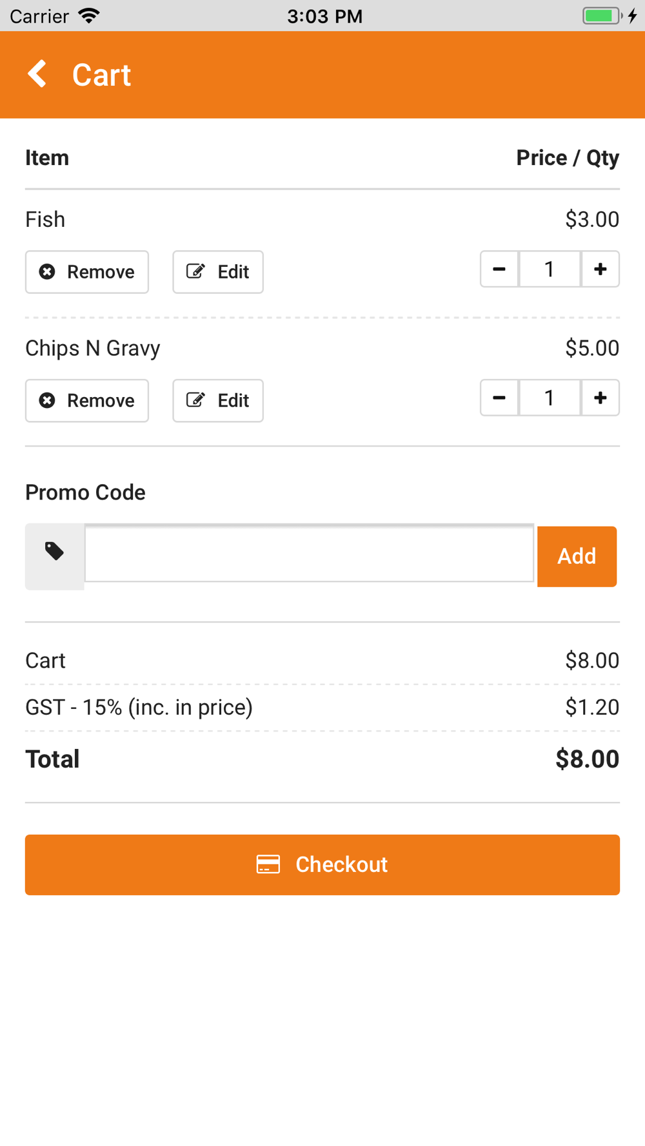Focus the Promo Code text field
The image size is (645, 1146).
click(x=310, y=554)
